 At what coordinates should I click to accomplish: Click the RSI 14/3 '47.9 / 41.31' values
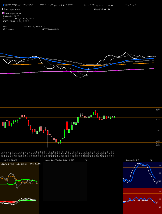point(28,19)
